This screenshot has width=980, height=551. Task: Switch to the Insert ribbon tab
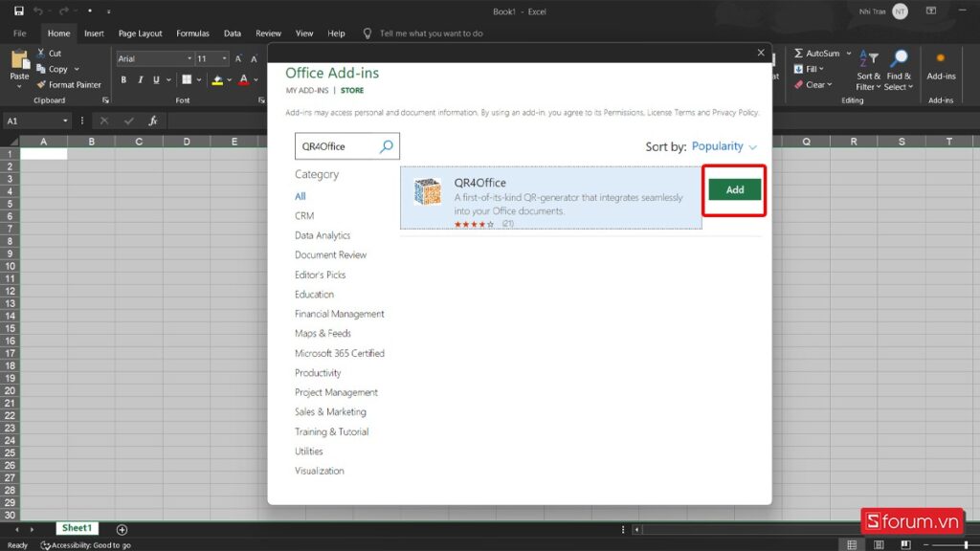[94, 33]
